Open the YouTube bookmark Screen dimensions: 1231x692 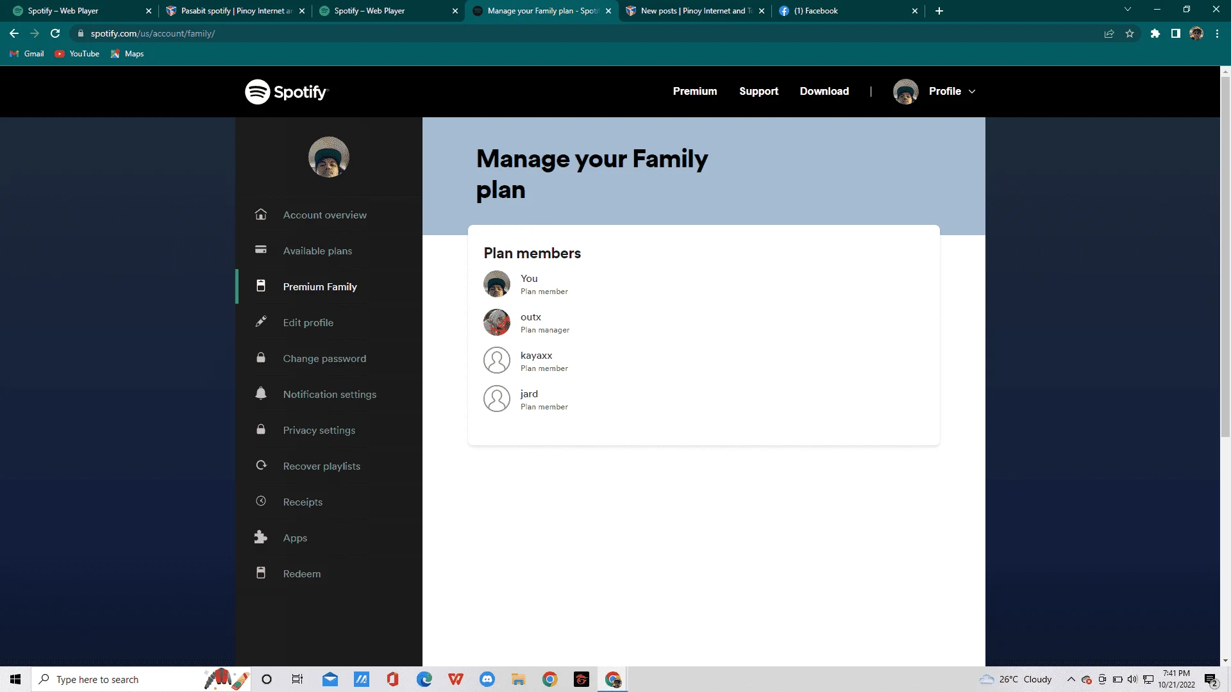tap(77, 54)
